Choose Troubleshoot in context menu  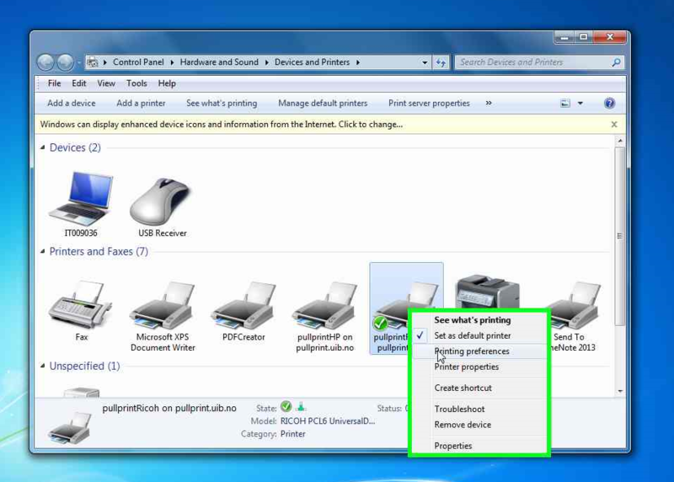[x=480, y=409]
